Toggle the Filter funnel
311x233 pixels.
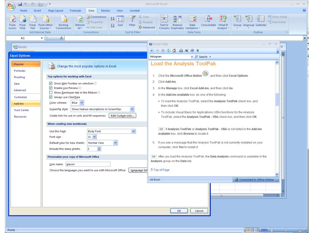pyautogui.click(x=132, y=21)
